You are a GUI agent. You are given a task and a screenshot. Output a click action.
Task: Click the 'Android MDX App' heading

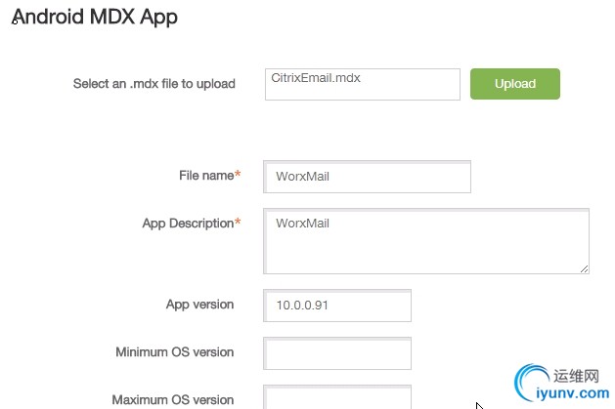[95, 18]
